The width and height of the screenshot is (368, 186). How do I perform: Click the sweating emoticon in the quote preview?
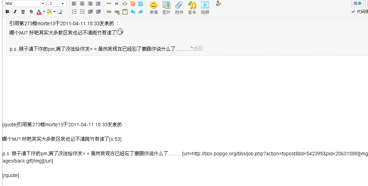pyautogui.click(x=120, y=32)
